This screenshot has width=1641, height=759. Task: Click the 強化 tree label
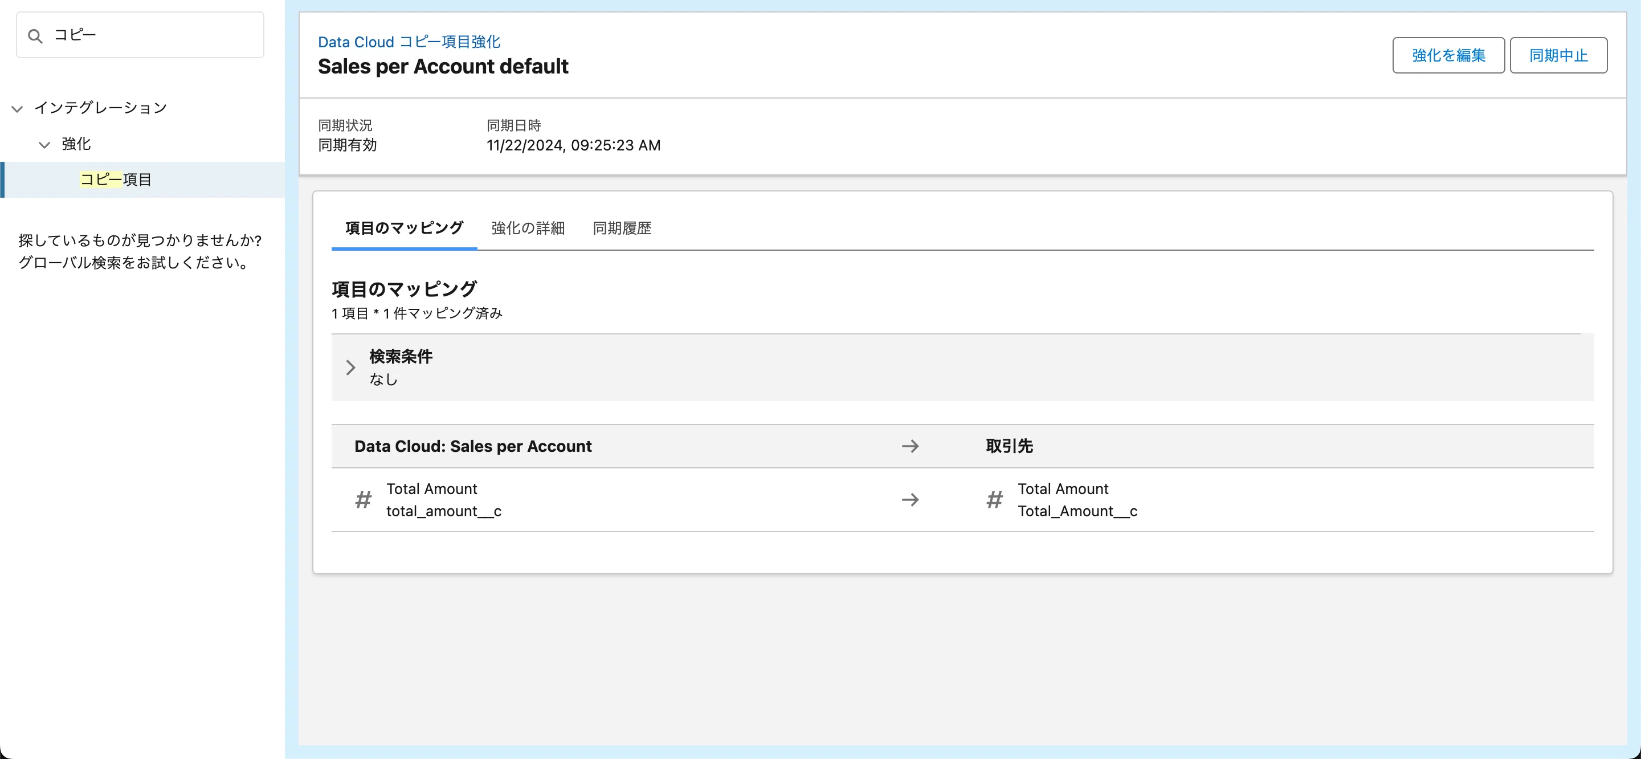(x=76, y=144)
